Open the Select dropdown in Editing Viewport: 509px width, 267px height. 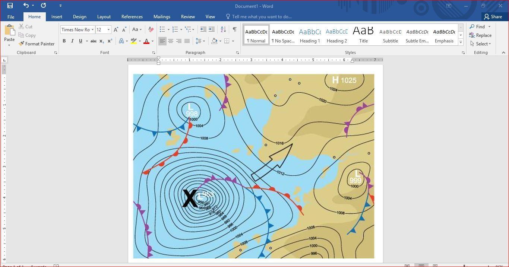click(480, 44)
